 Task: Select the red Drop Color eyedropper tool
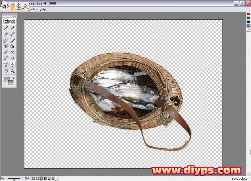[x=12, y=28]
